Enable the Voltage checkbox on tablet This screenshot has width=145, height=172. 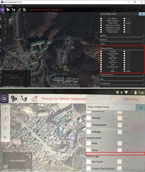coord(89,132)
